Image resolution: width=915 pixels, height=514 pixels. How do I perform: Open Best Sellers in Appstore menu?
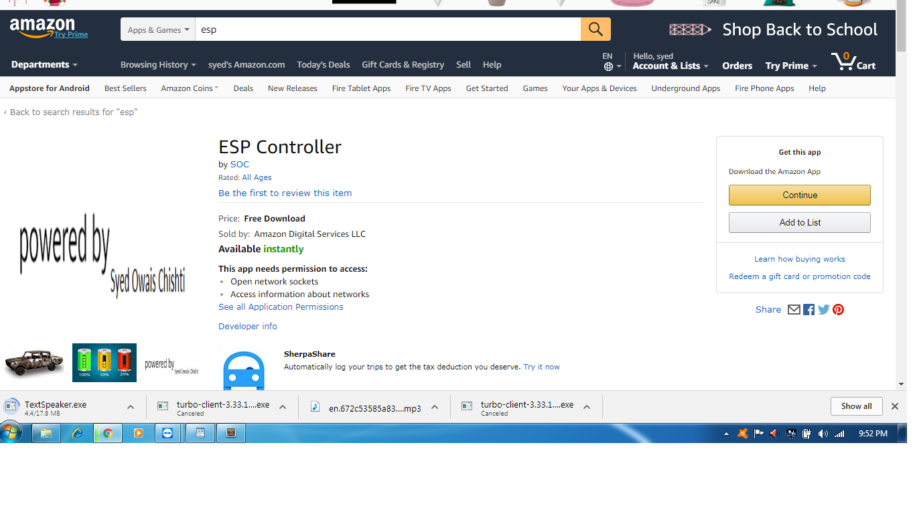tap(125, 88)
